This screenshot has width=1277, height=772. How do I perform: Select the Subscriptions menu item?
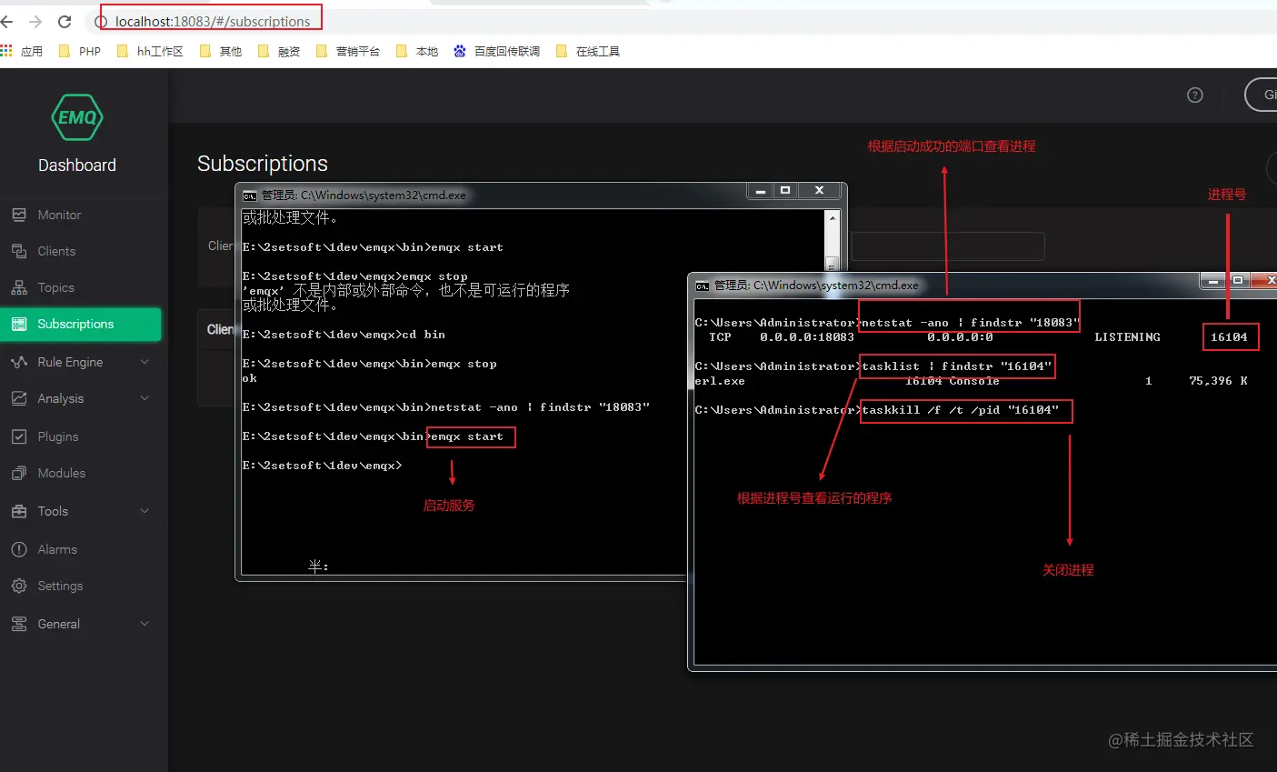point(81,324)
